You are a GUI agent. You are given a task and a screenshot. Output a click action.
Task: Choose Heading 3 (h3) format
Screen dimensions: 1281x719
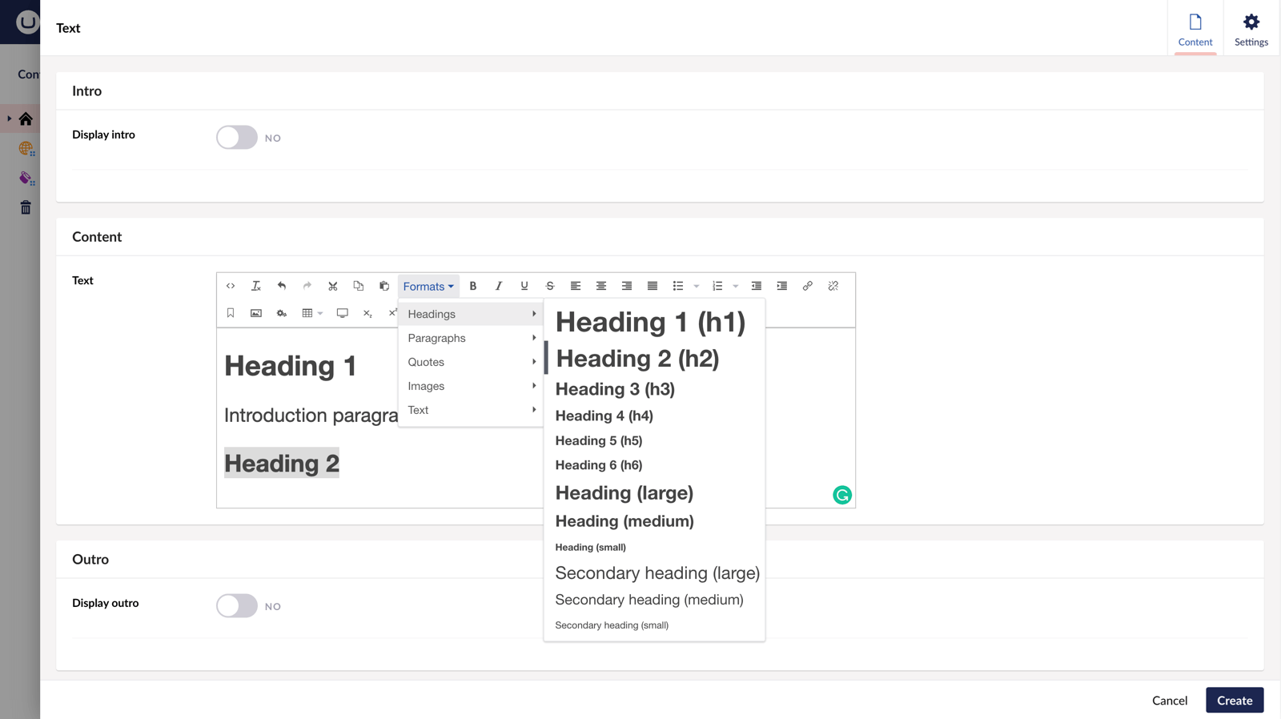coord(615,389)
